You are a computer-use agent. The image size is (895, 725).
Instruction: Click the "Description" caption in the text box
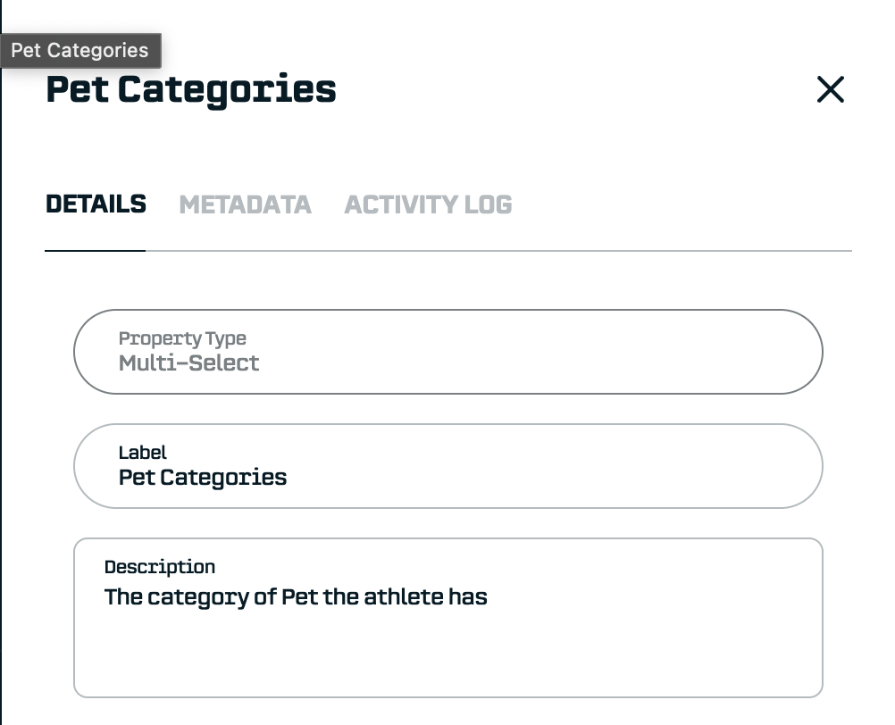point(160,567)
